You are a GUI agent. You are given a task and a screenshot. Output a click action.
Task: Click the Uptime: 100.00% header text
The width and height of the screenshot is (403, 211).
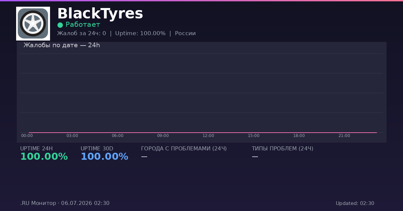point(140,33)
